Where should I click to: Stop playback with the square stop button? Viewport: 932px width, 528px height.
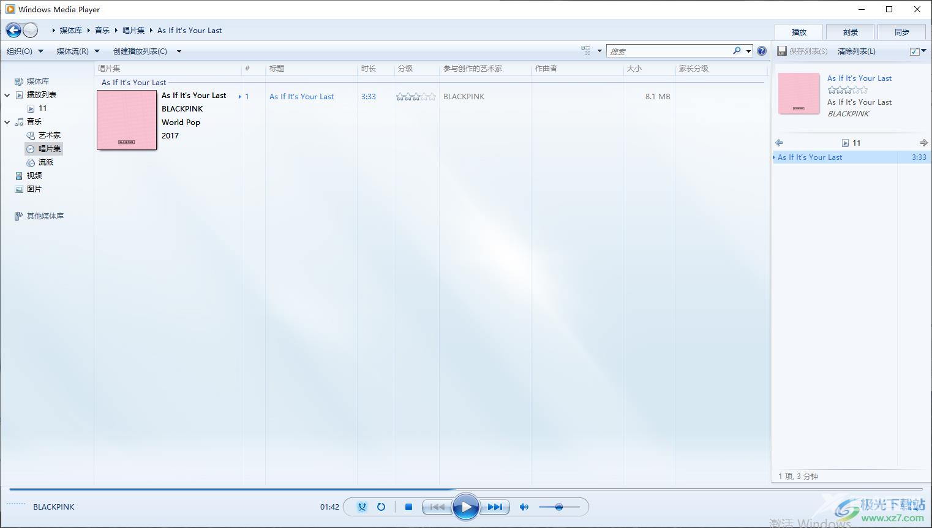point(408,507)
